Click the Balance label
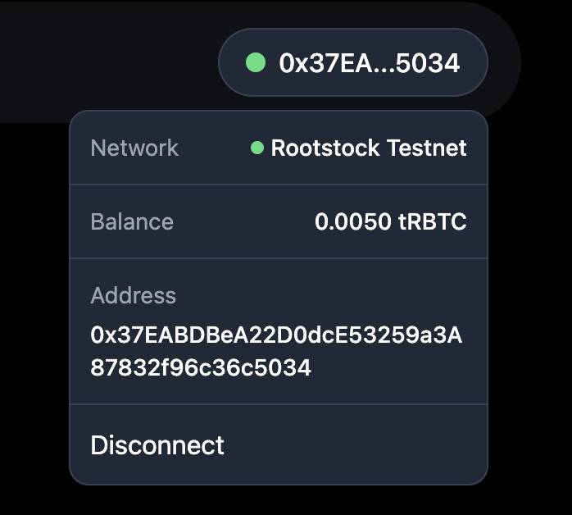This screenshot has height=515, width=572. (132, 221)
